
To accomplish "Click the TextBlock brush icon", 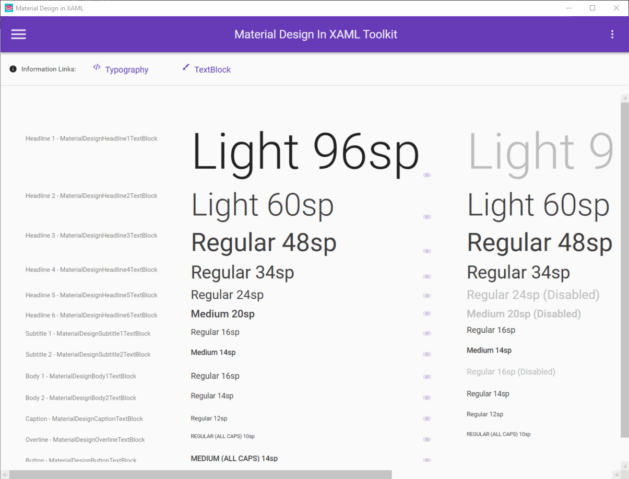I will (186, 67).
